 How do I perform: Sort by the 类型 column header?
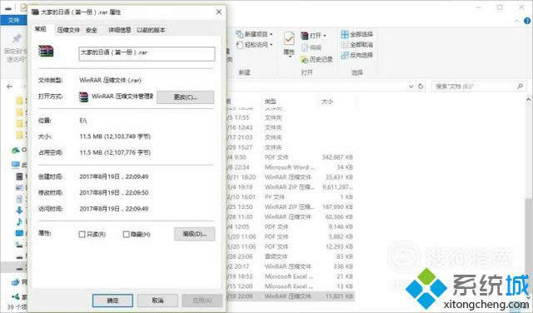click(270, 102)
